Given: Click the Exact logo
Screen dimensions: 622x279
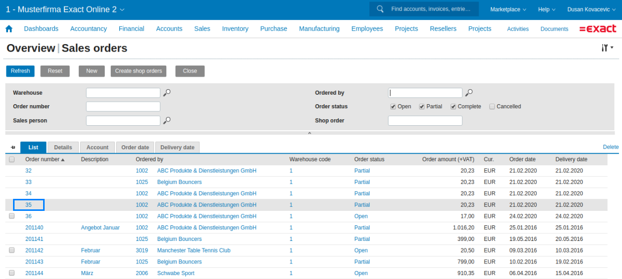Looking at the screenshot, I should (597, 29).
